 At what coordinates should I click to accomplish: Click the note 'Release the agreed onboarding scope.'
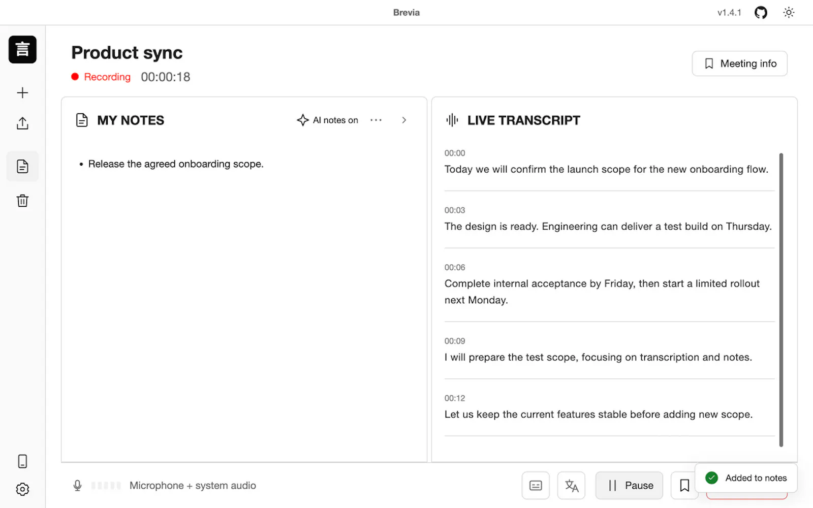(x=176, y=164)
